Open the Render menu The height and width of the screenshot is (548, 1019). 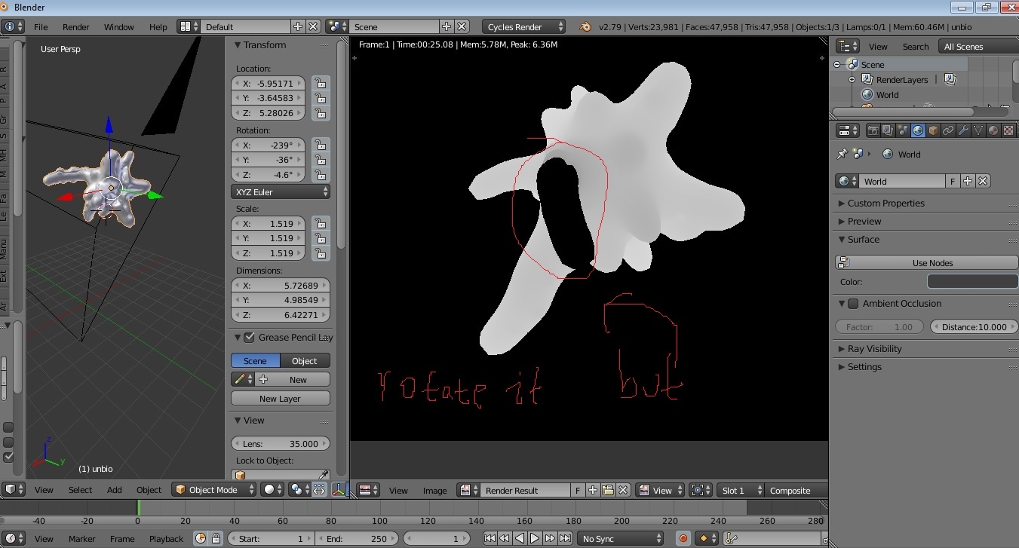75,27
